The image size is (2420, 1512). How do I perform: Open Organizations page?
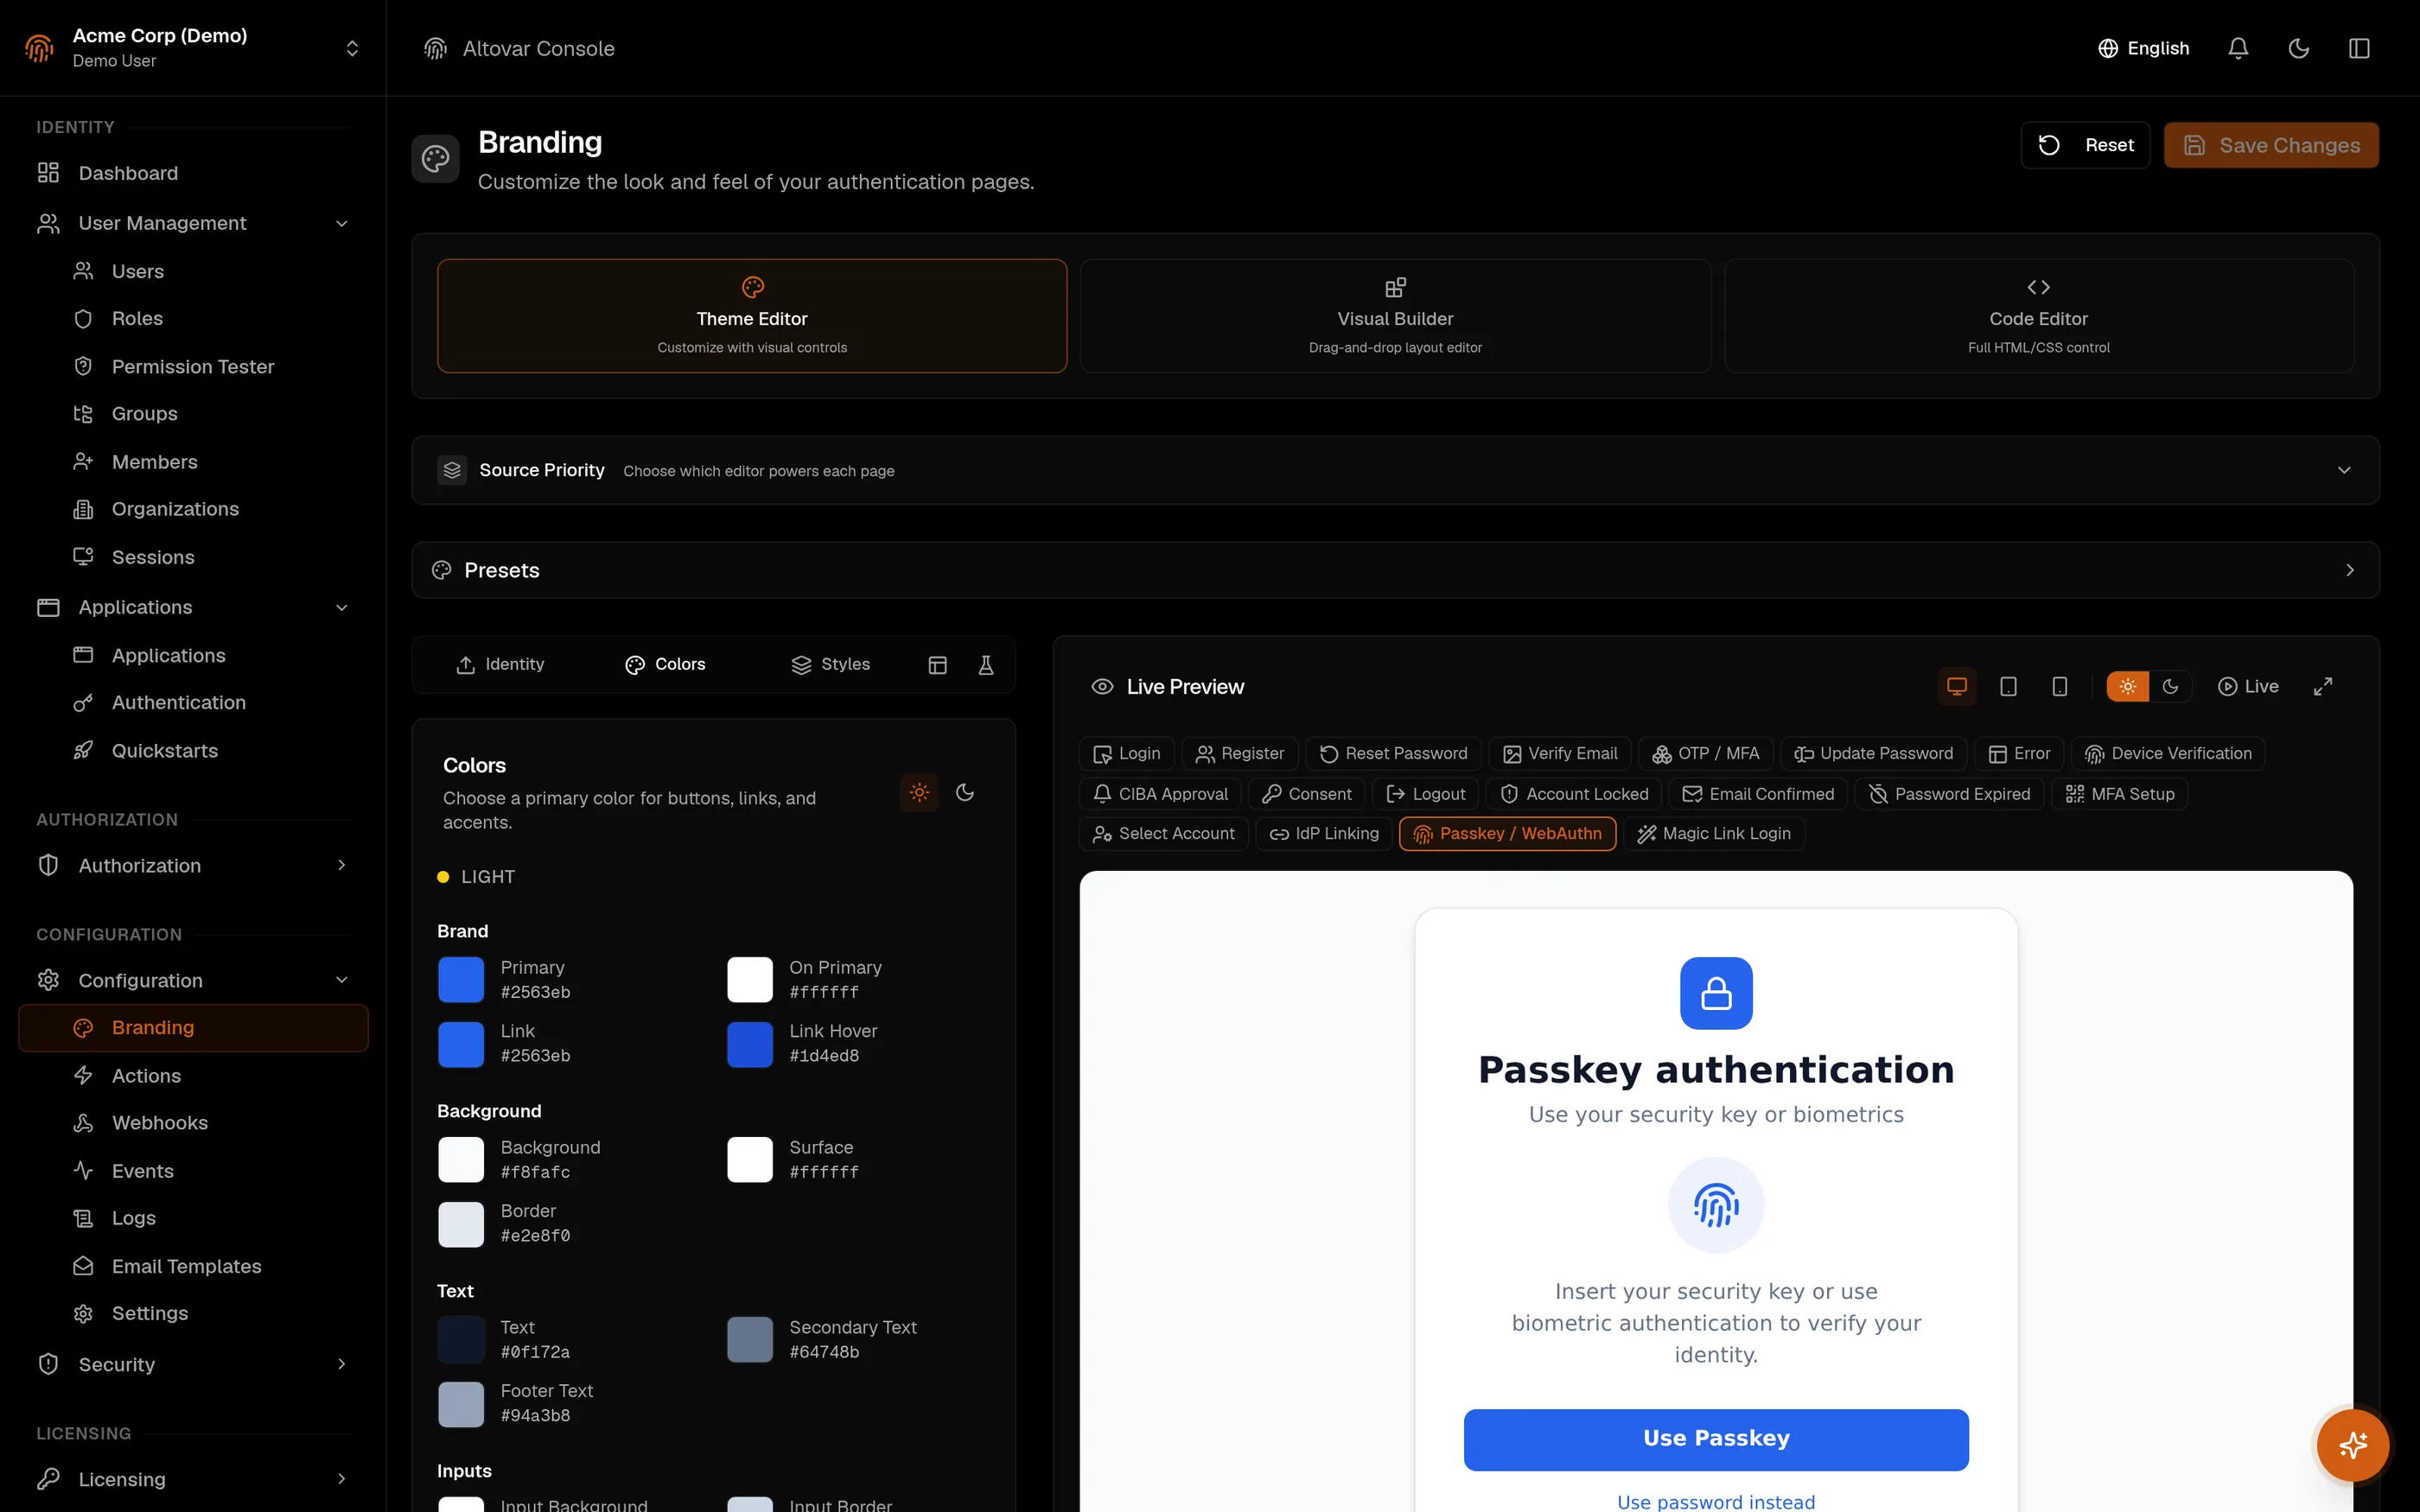pos(193,509)
